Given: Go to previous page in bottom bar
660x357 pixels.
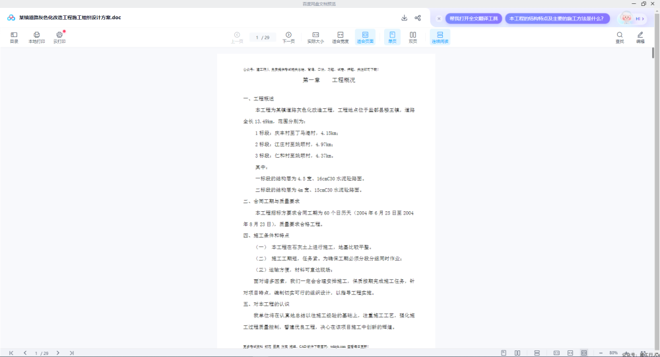Looking at the screenshot, I should tap(25, 353).
